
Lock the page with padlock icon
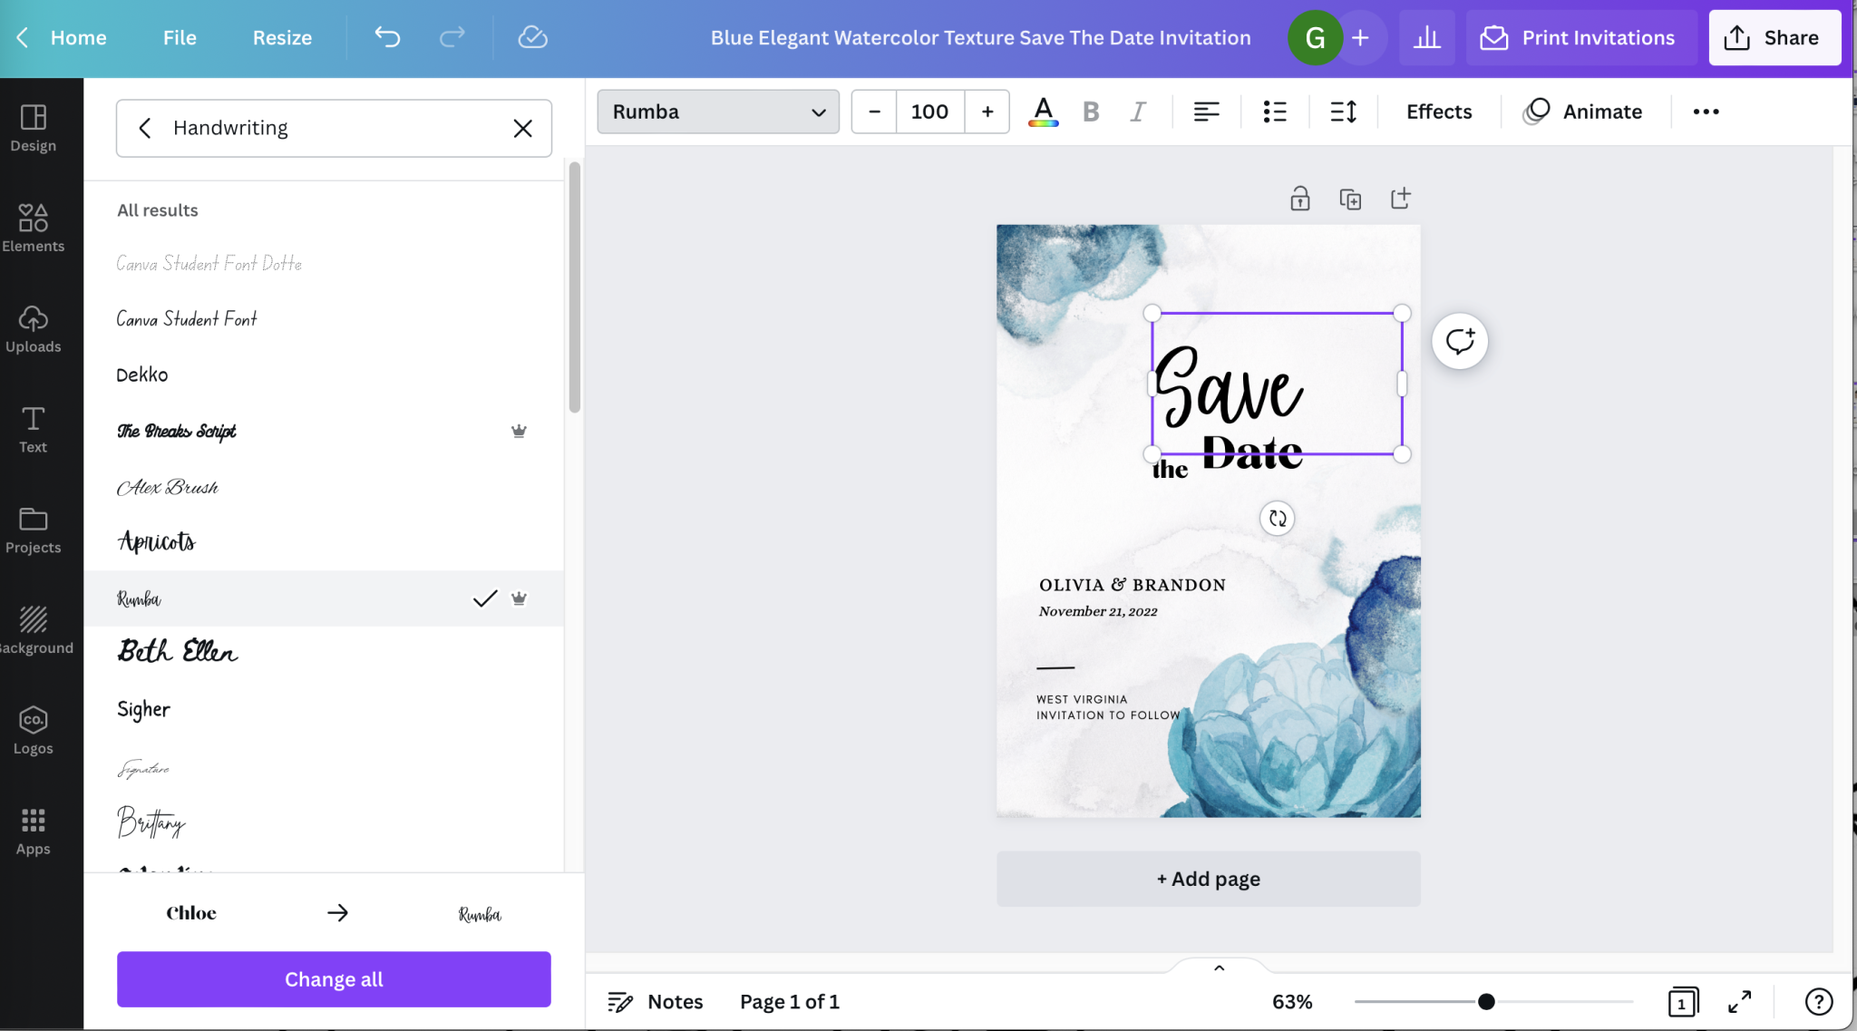pos(1299,199)
